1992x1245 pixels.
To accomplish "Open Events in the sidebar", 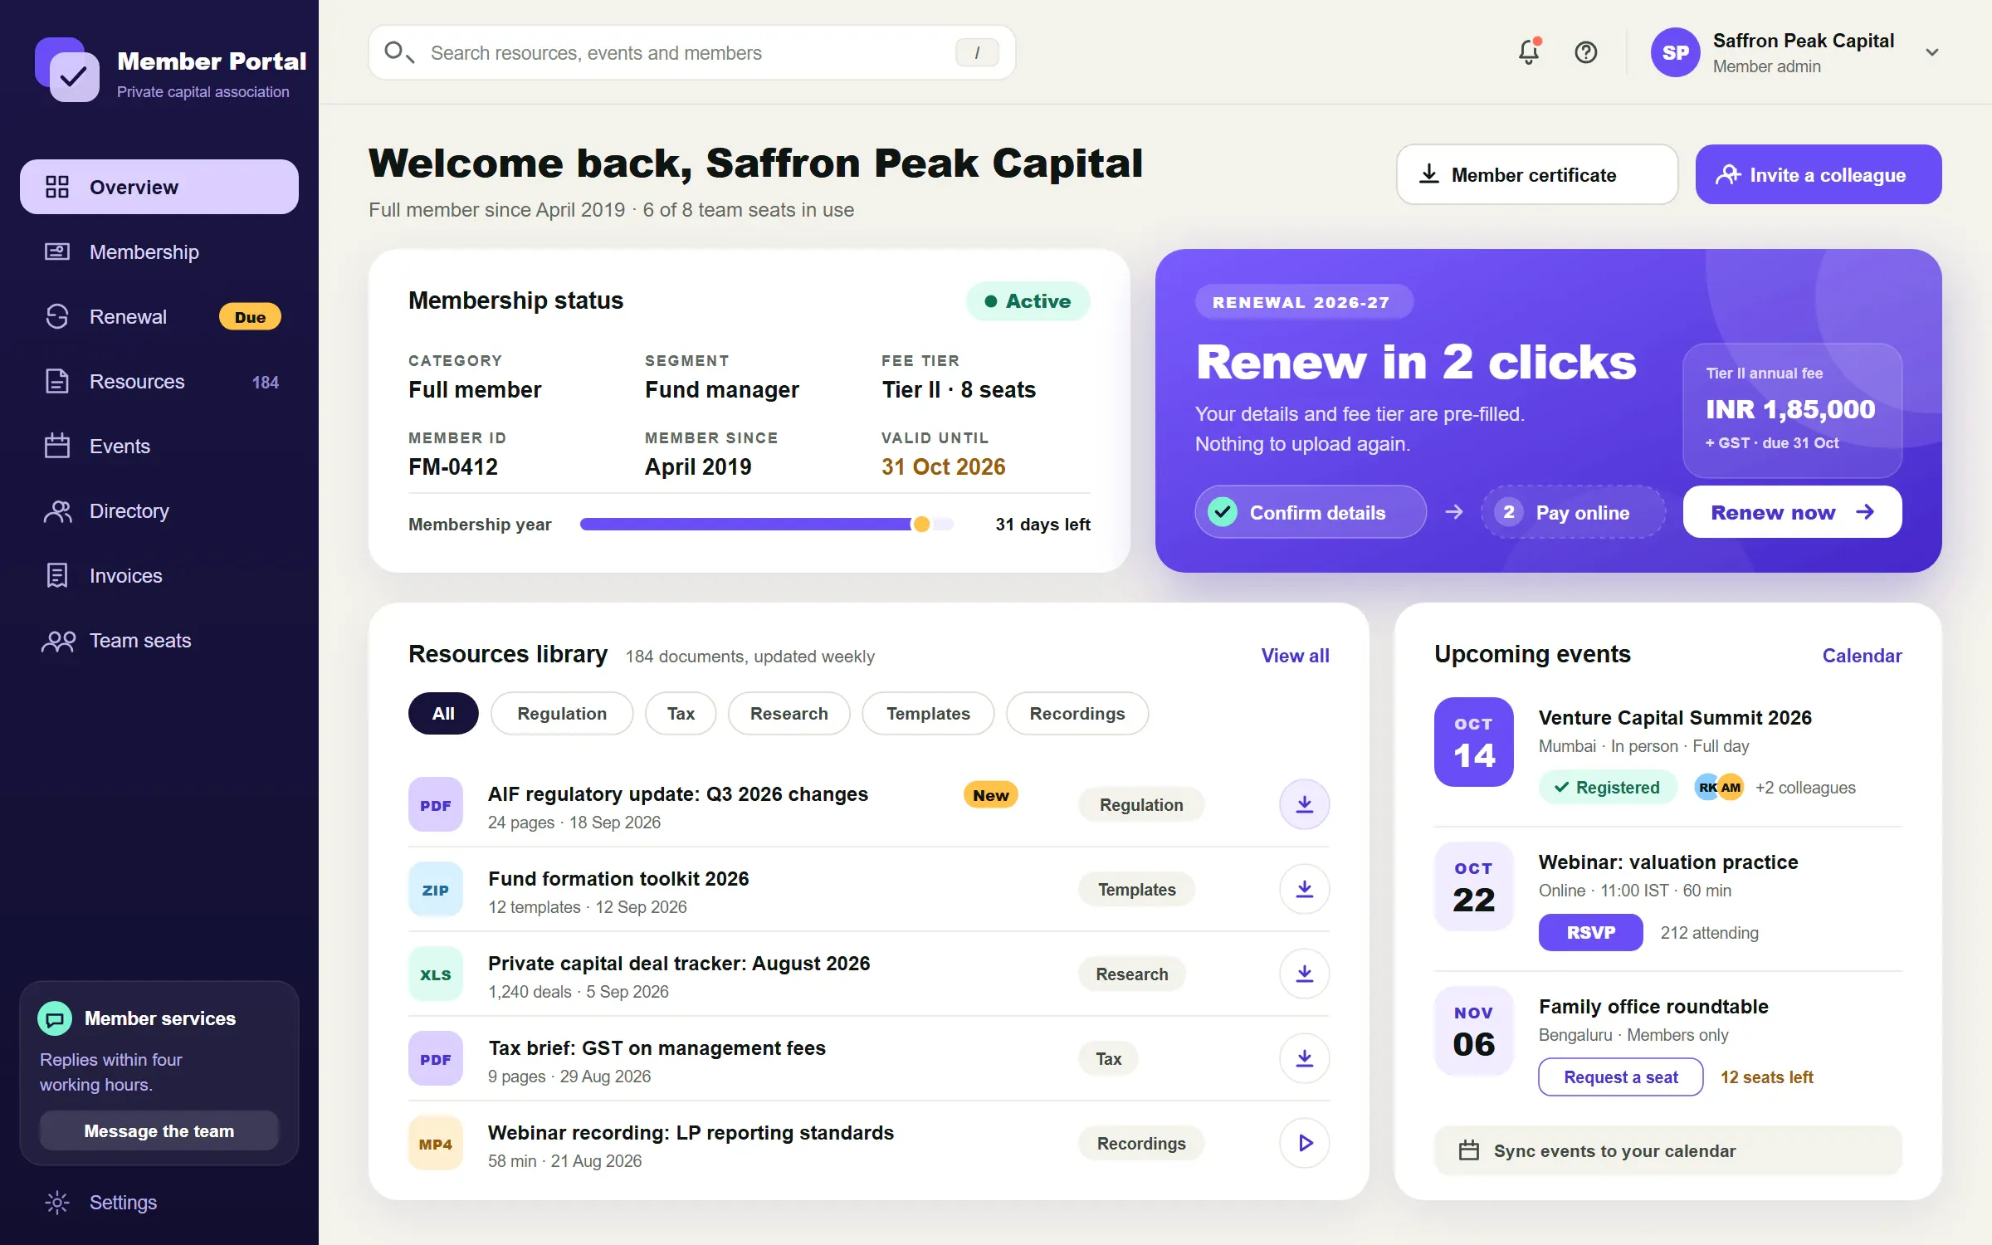I will pyautogui.click(x=159, y=446).
